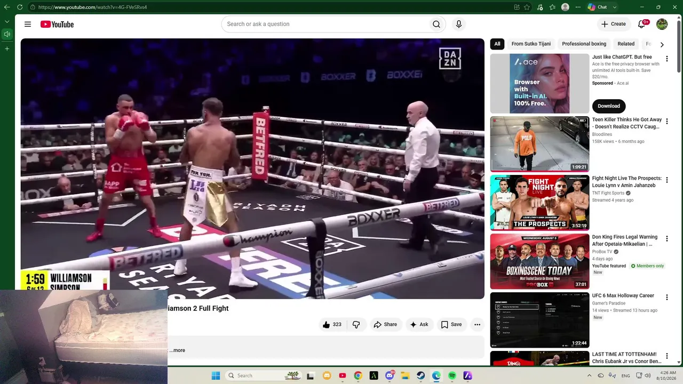Open the YouTube account avatar menu

662,24
